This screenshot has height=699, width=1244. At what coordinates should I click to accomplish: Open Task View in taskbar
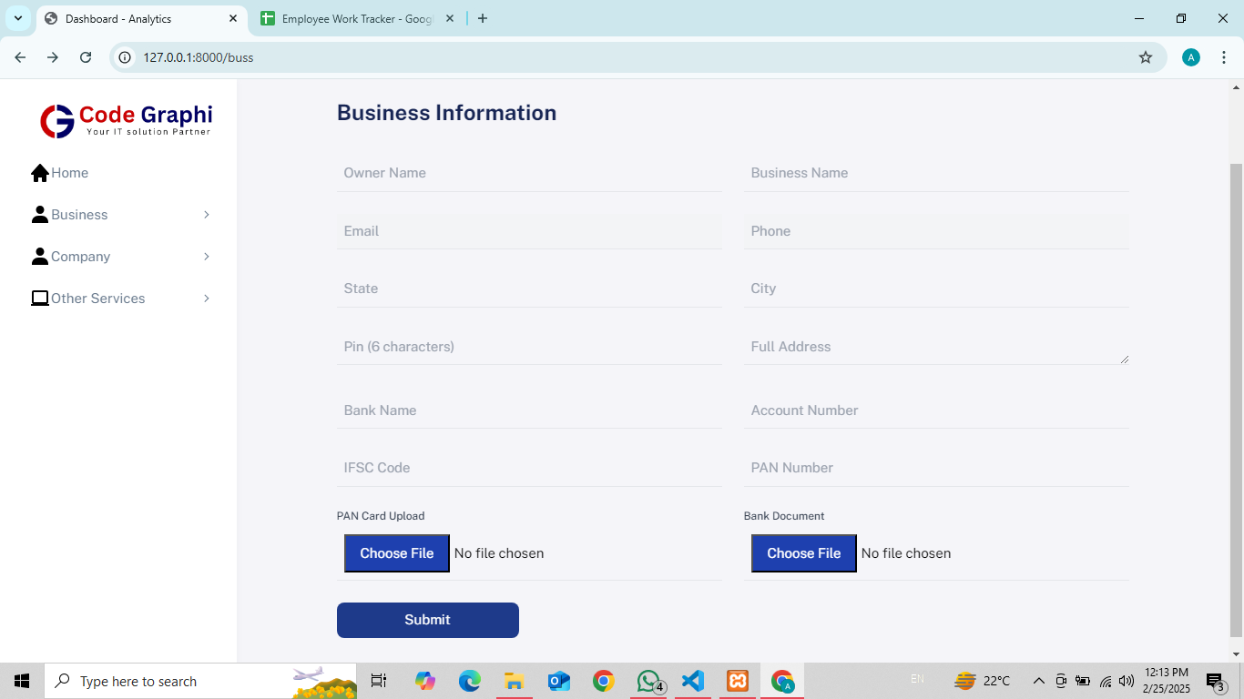point(379,681)
